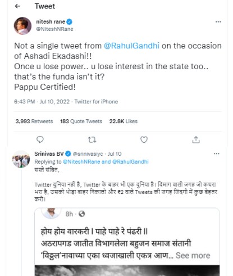Go back using the arrow icon
Viewport: 233px width, 276px height.
tap(17, 6)
